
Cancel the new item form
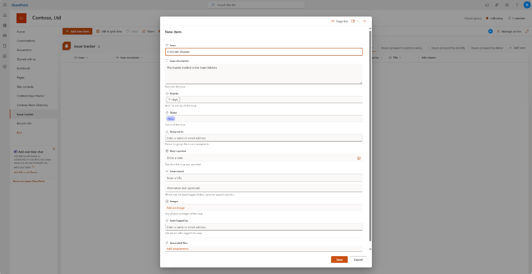(x=358, y=259)
